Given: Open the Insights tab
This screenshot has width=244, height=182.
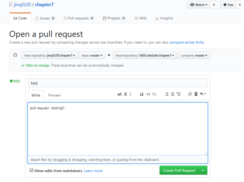Looking at the screenshot, I should 164,18.
